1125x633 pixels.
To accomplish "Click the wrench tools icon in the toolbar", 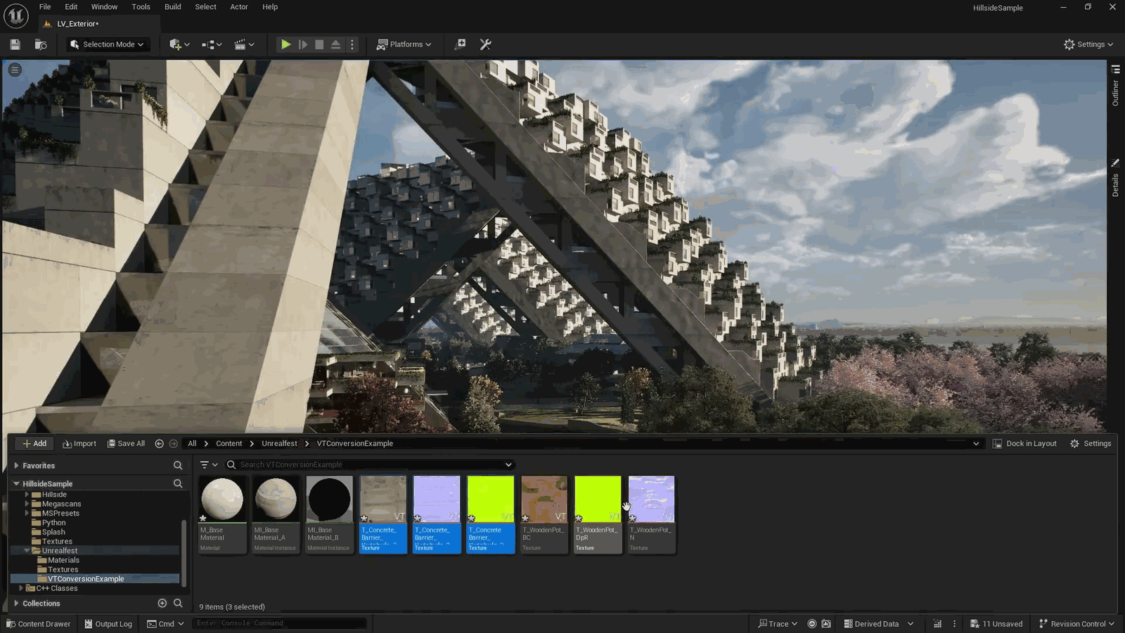I will [485, 44].
